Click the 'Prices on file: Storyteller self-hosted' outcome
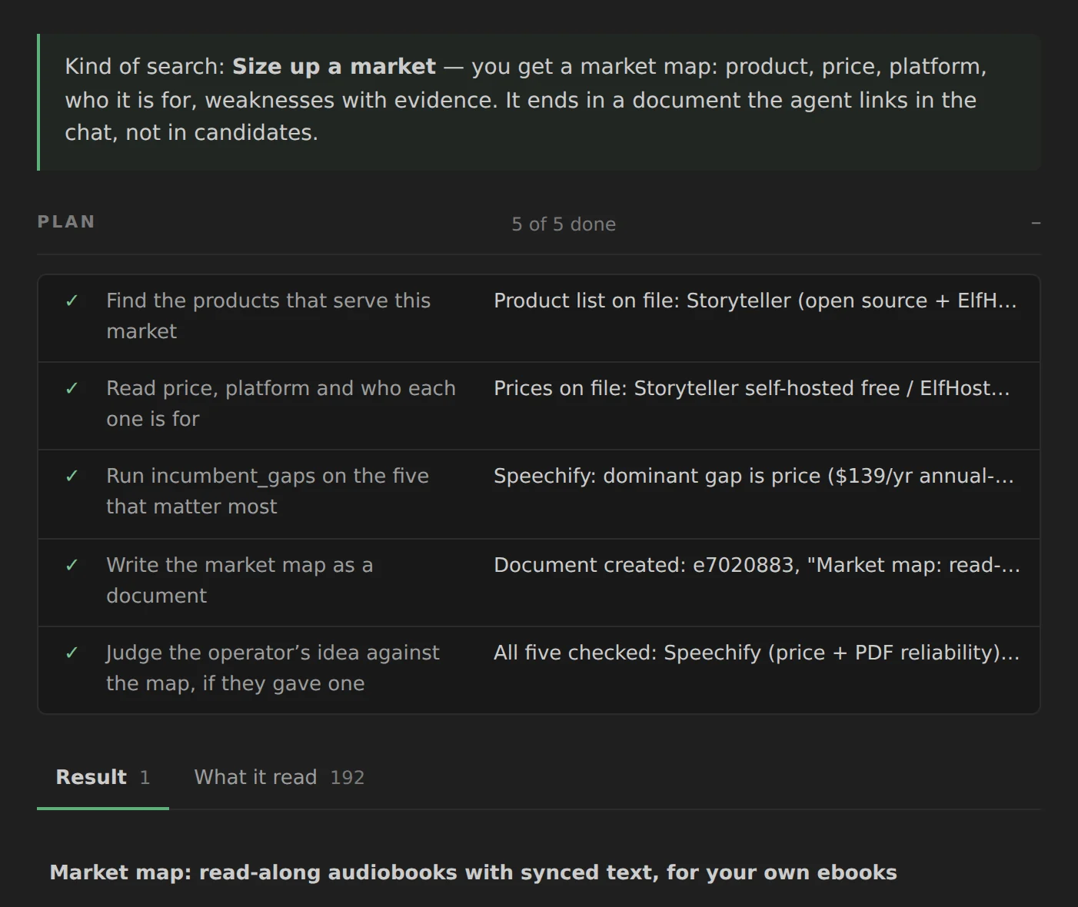1078x907 pixels. pos(752,388)
